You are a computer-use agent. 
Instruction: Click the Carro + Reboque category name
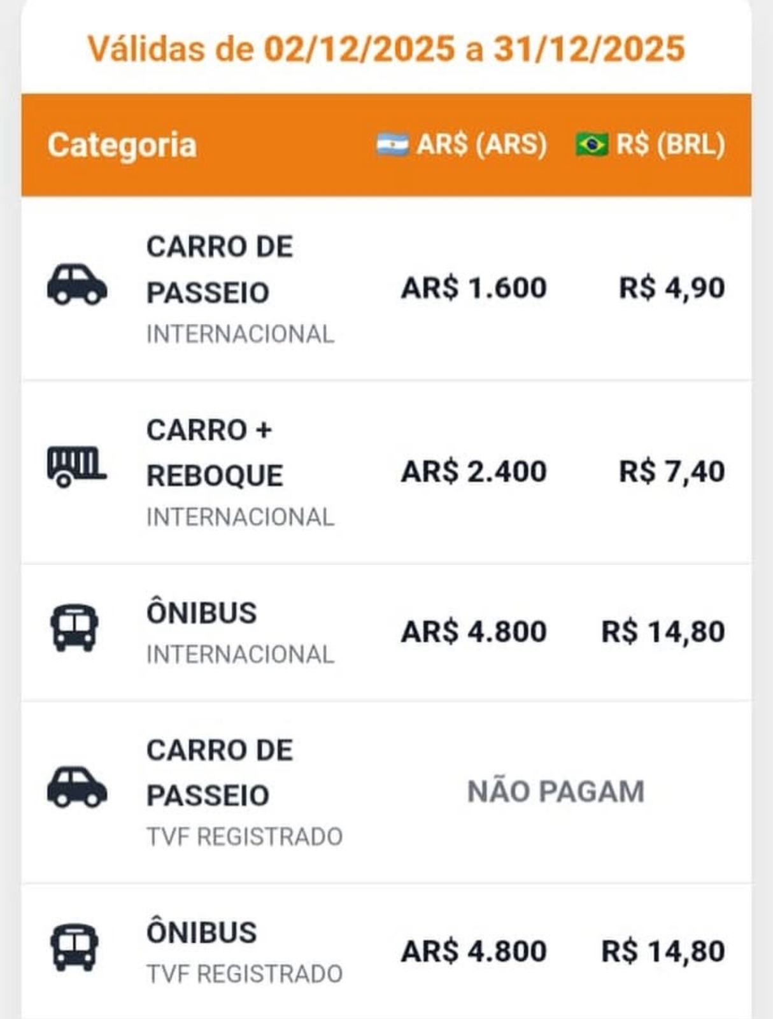pyautogui.click(x=215, y=453)
